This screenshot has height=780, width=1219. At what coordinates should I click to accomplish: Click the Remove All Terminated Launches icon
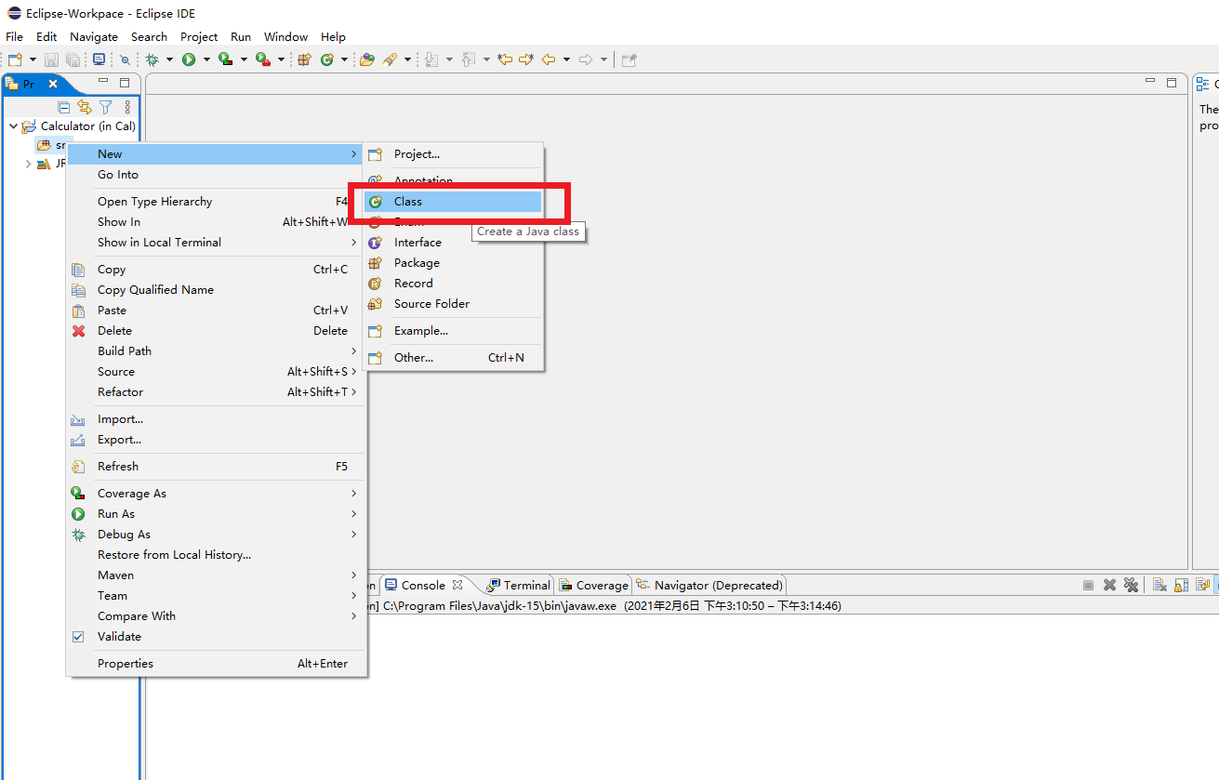click(x=1131, y=585)
